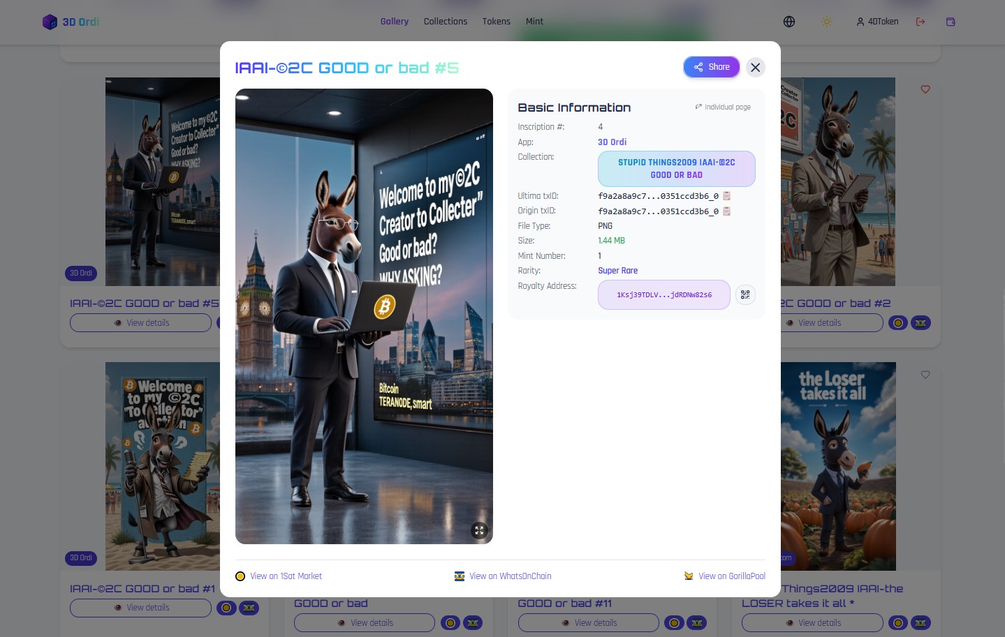Click the PNG file type value
This screenshot has height=637, width=1005.
[605, 226]
